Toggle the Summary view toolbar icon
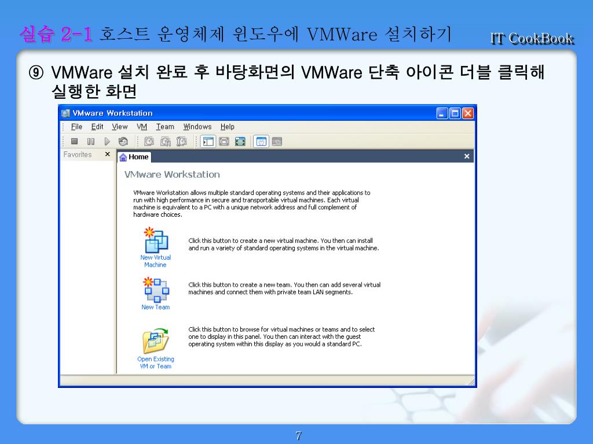This screenshot has width=593, height=444. tap(261, 142)
